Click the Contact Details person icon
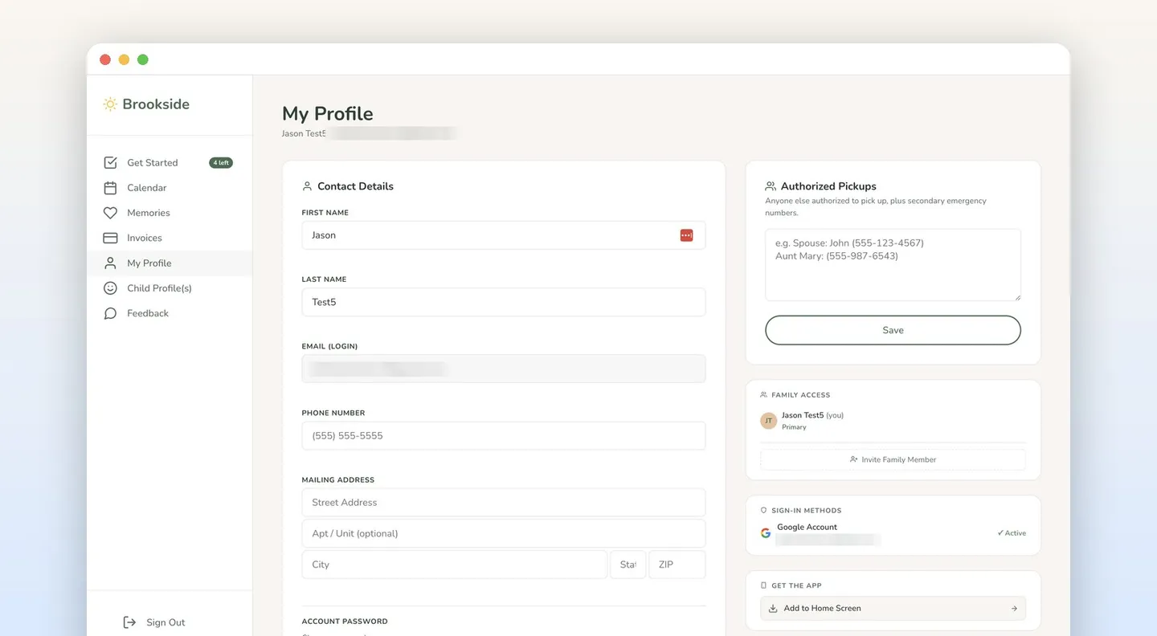This screenshot has width=1157, height=636. point(307,186)
